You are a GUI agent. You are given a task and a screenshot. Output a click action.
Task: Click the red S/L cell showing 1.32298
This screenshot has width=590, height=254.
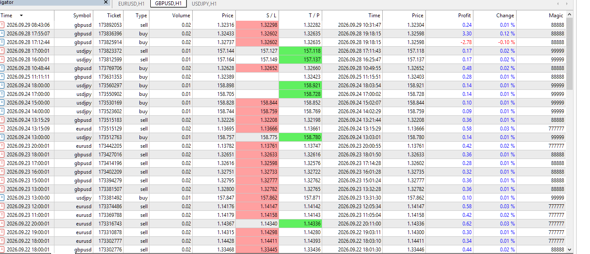(x=257, y=25)
